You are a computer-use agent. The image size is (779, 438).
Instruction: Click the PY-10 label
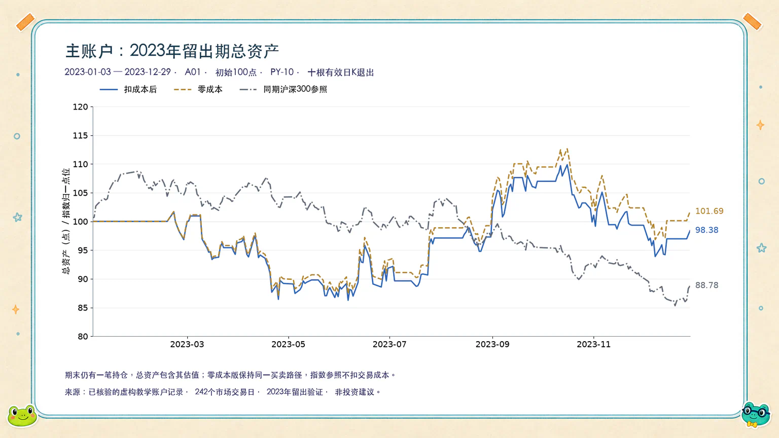pyautogui.click(x=282, y=72)
